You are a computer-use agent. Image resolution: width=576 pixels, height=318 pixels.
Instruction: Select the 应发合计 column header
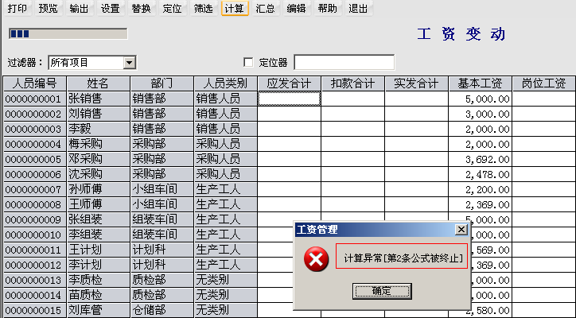click(289, 83)
